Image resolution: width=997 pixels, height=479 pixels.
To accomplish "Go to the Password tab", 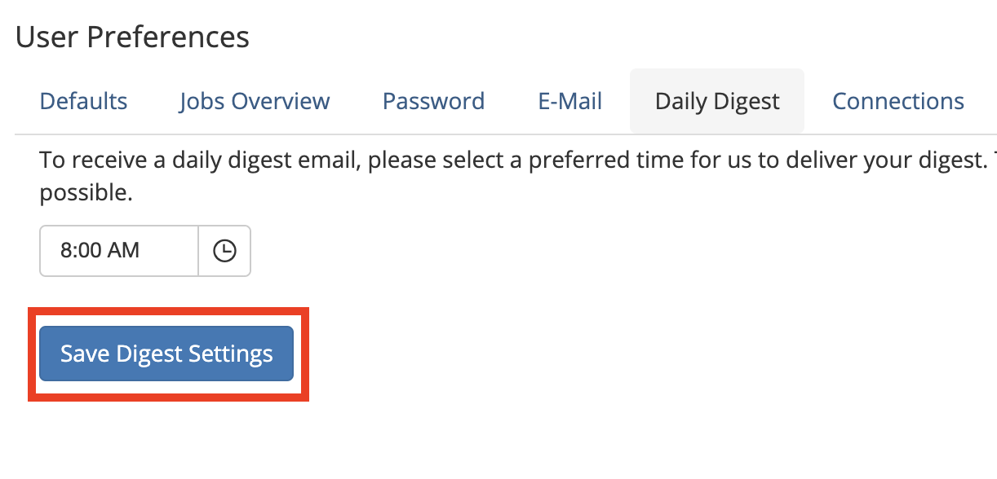I will click(x=433, y=102).
